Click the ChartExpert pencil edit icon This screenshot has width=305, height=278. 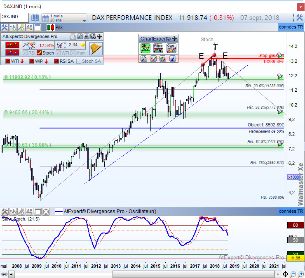pos(153,59)
